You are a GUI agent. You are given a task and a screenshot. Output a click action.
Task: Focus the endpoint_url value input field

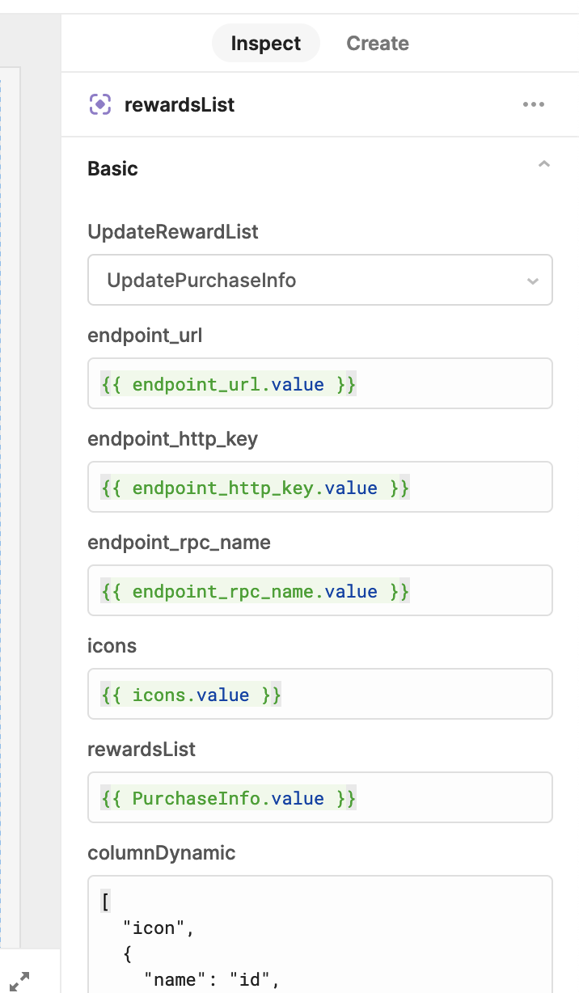coord(320,384)
